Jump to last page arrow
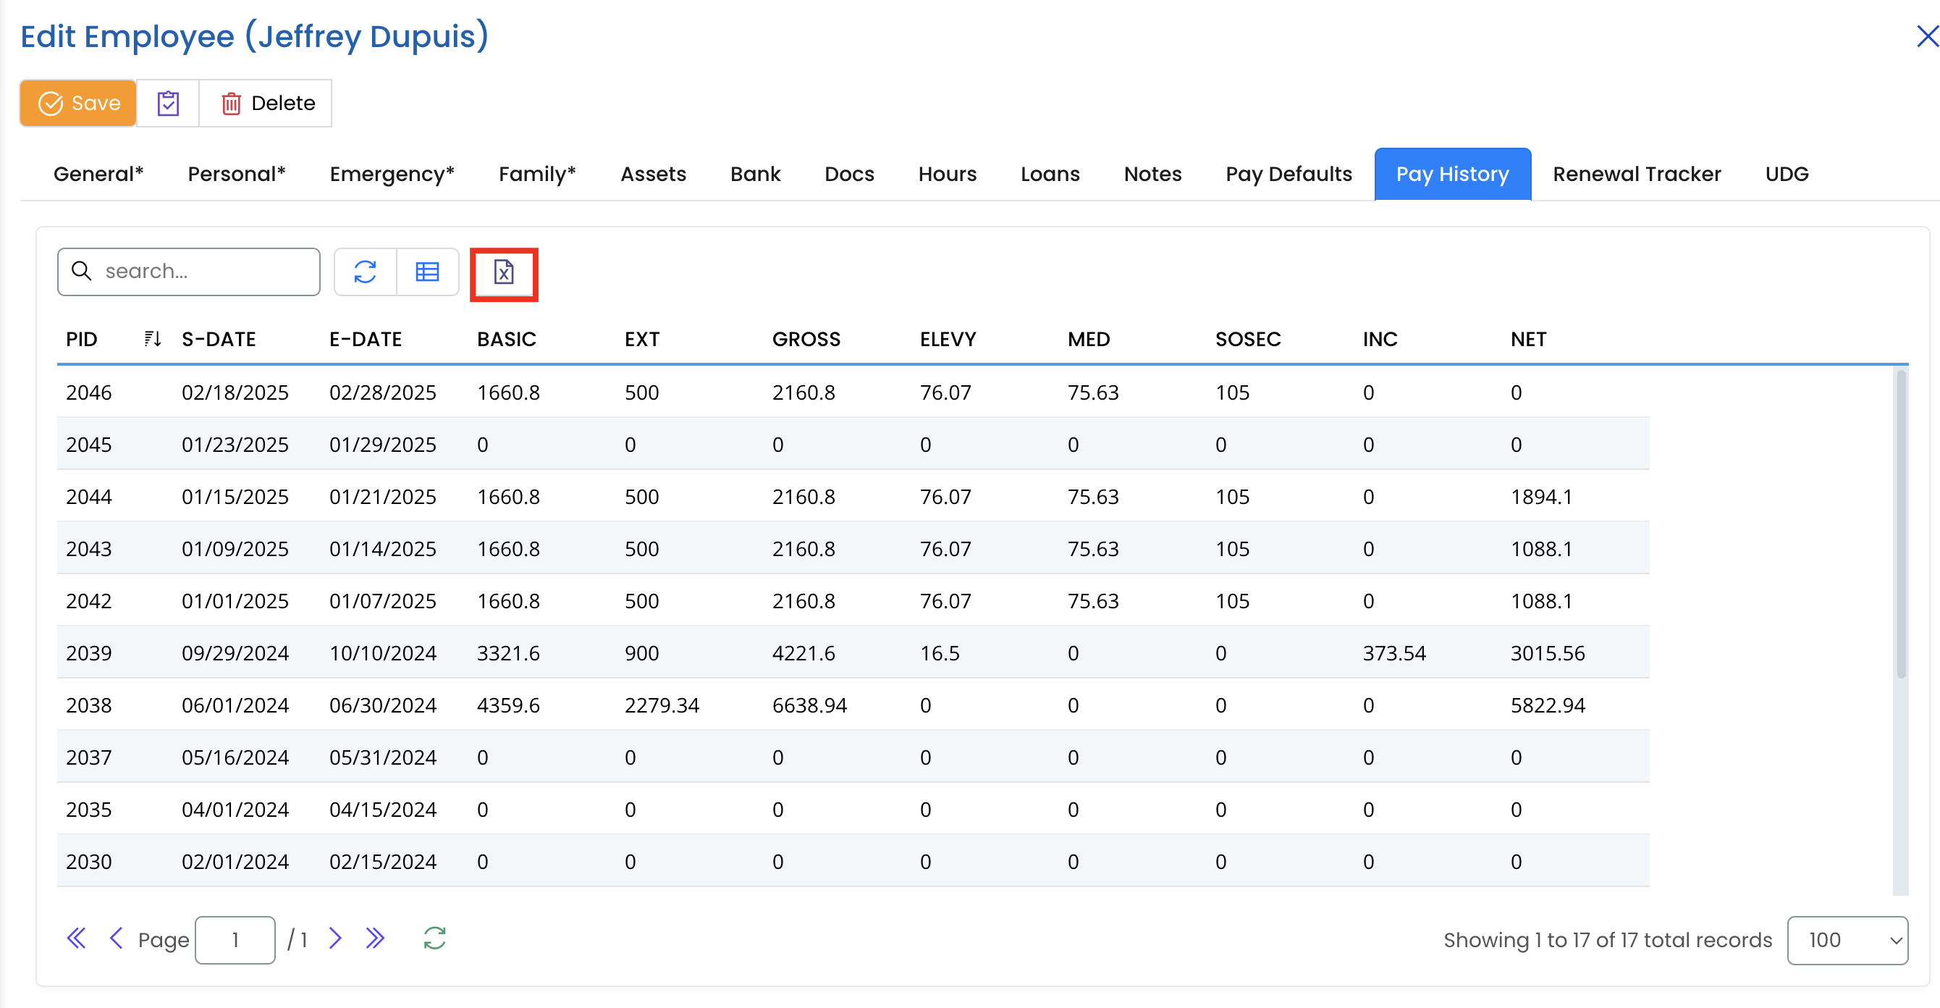Viewport: 1940px width, 1008px height. point(375,938)
